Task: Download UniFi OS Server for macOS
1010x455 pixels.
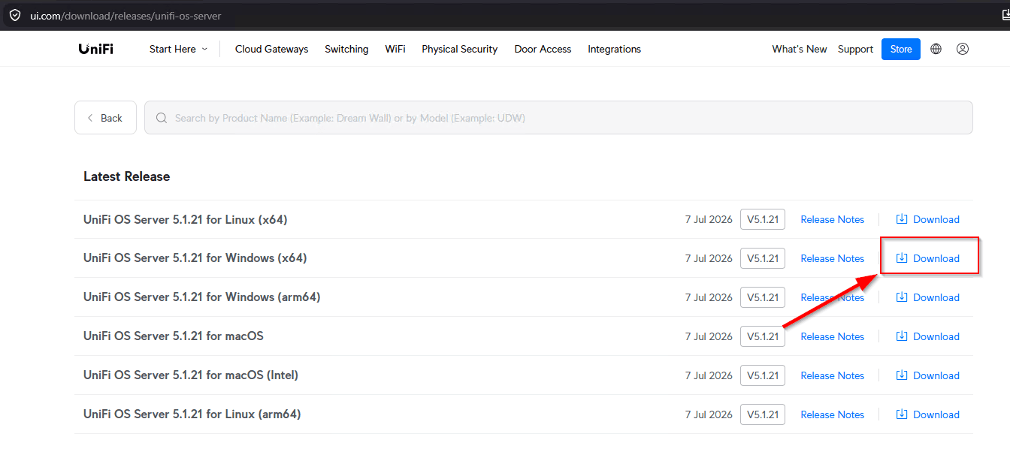Action: click(x=928, y=336)
